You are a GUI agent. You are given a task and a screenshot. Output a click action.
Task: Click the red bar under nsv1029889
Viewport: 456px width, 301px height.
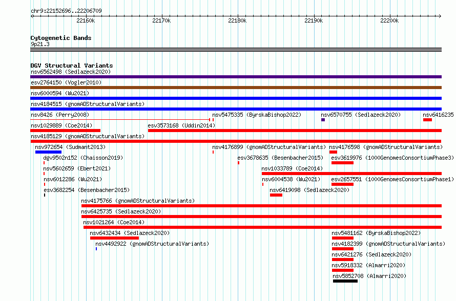66,131
